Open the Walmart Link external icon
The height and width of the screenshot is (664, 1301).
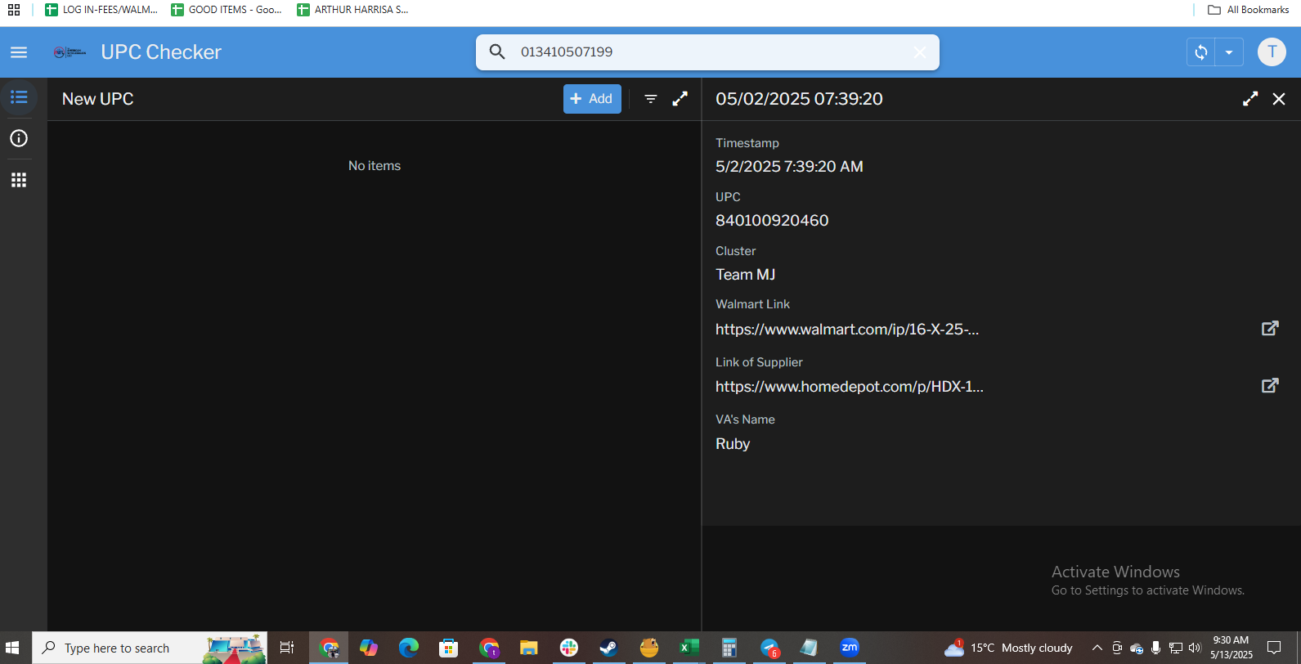pos(1270,329)
